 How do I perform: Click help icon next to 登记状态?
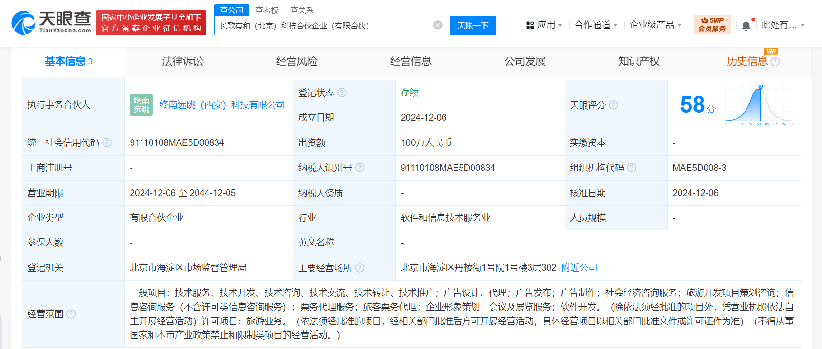tap(342, 93)
